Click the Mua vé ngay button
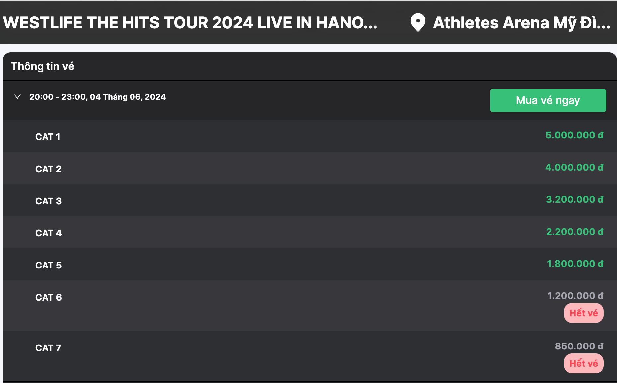 click(548, 100)
